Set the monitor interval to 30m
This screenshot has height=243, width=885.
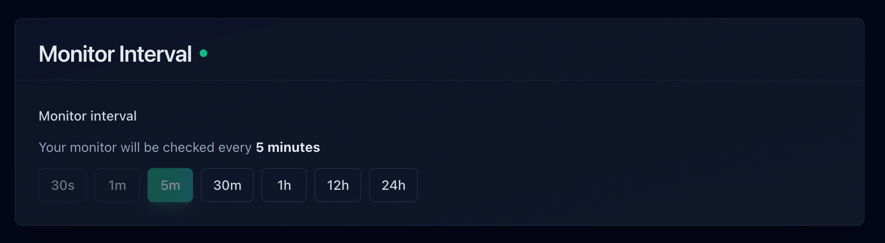227,185
